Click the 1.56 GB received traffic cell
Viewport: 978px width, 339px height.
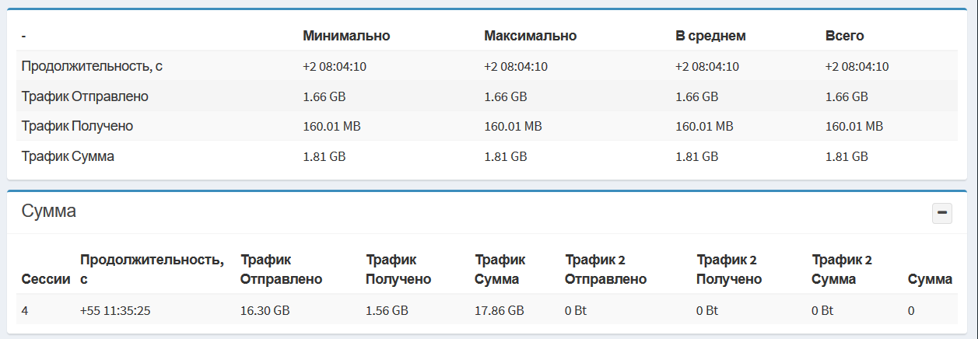[387, 311]
